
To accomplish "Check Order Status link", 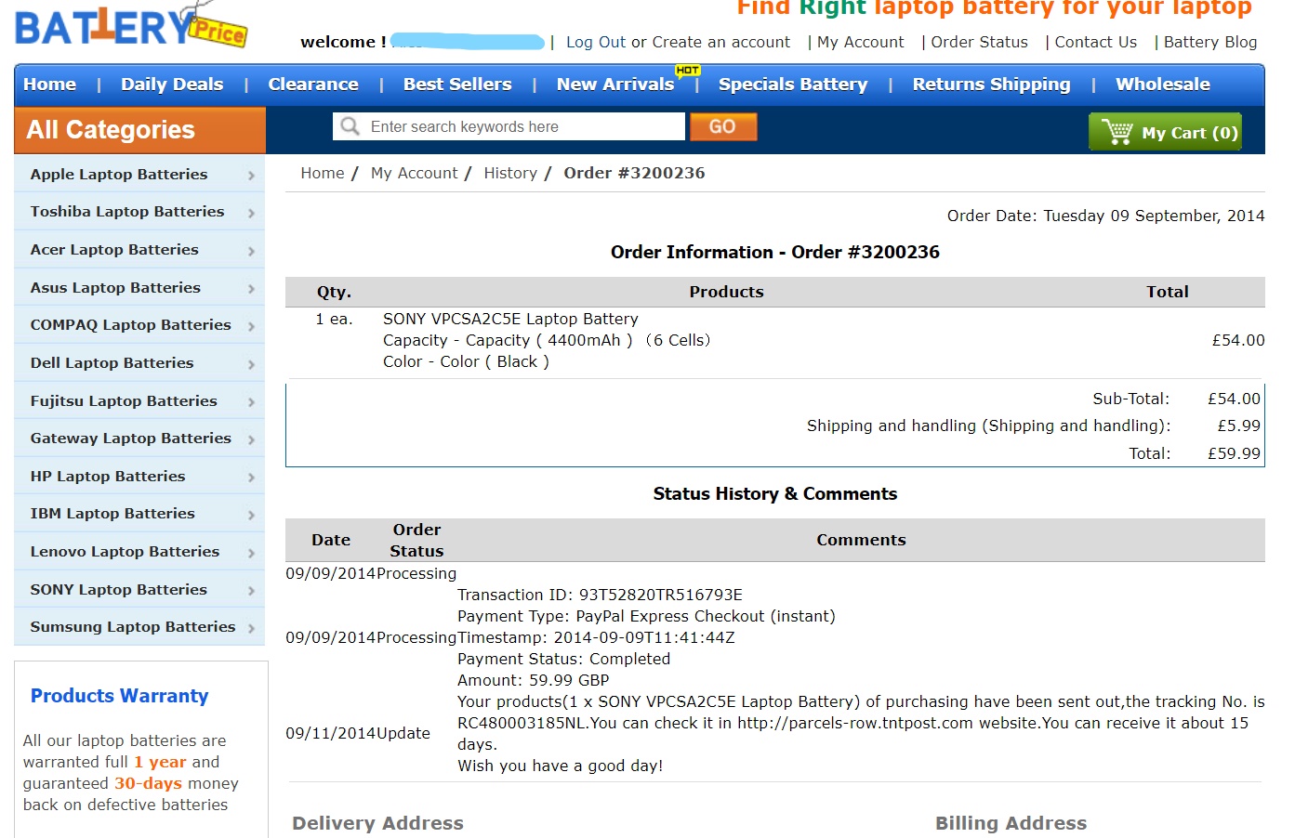I will (980, 42).
